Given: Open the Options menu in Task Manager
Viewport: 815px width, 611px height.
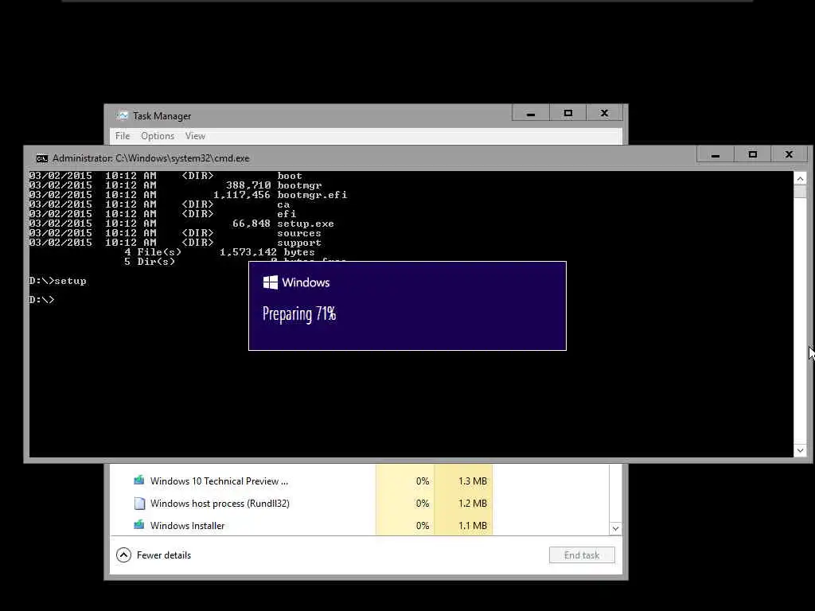Looking at the screenshot, I should click(158, 136).
